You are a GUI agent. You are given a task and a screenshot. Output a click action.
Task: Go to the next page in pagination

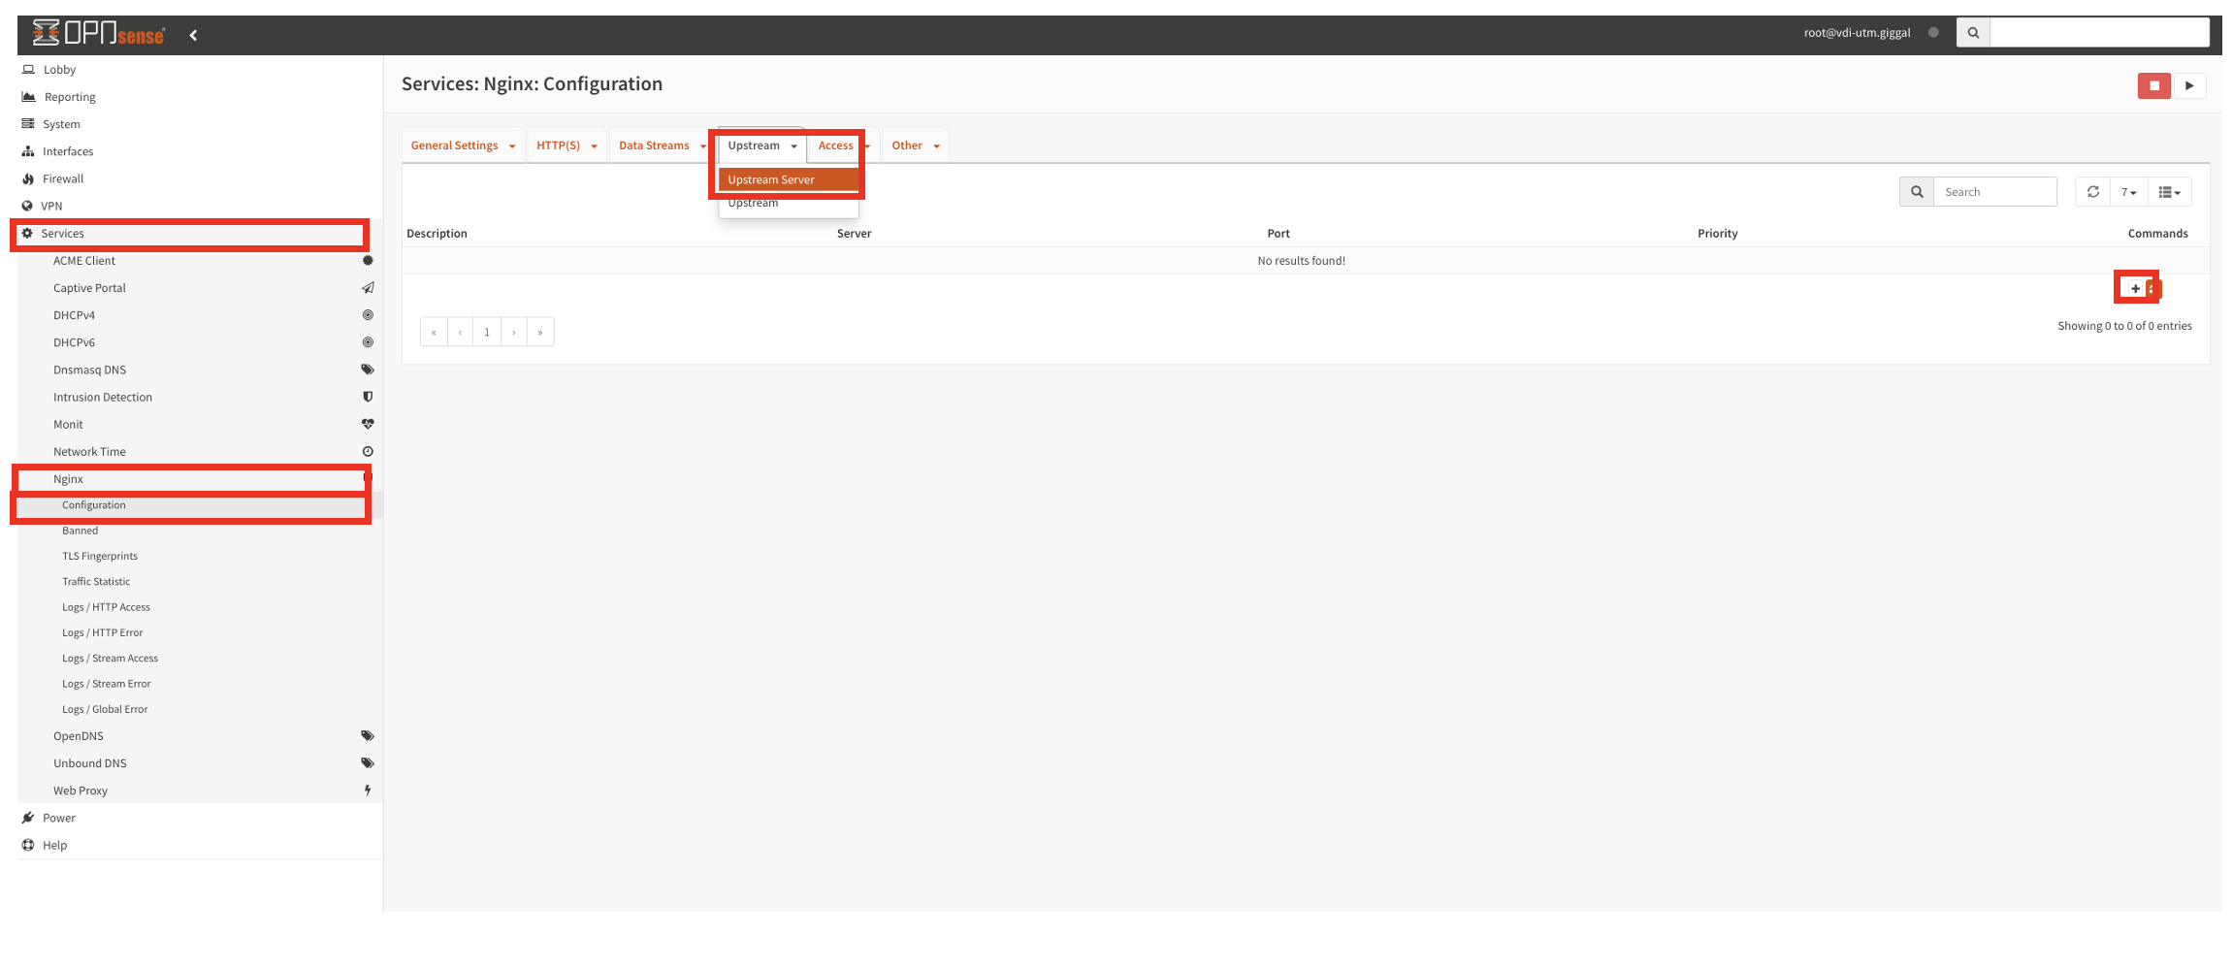pyautogui.click(x=514, y=332)
